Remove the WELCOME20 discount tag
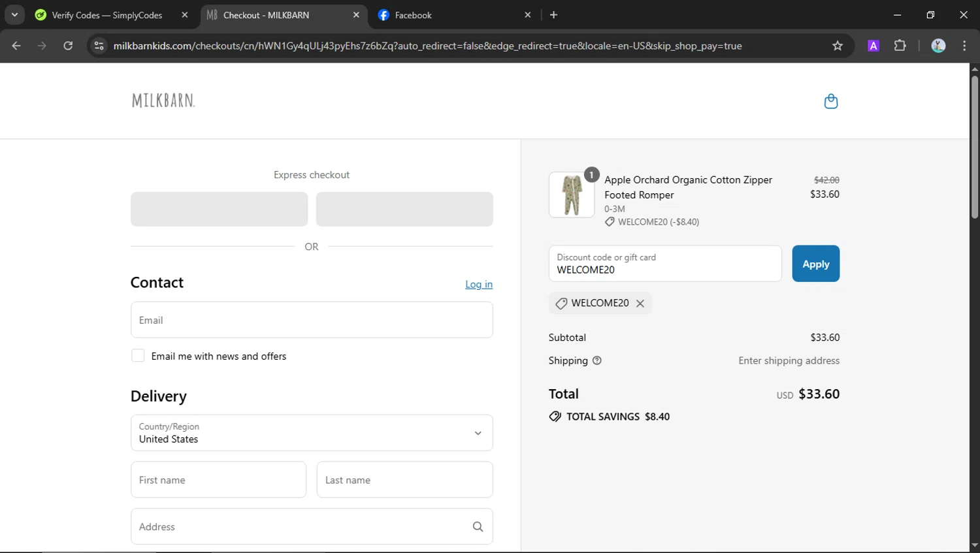Viewport: 980px width, 553px height. [640, 303]
